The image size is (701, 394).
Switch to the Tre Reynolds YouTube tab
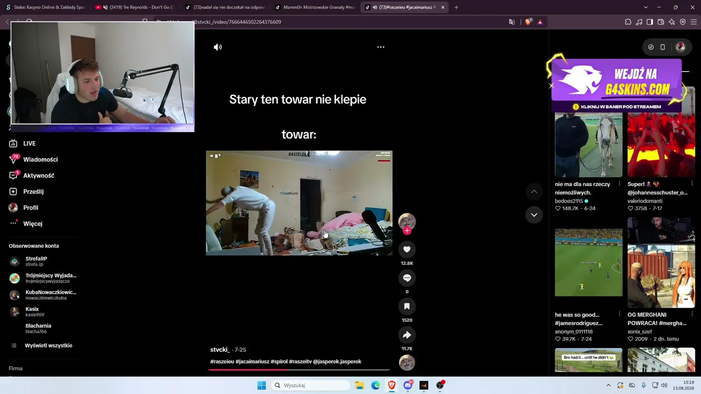(x=134, y=7)
